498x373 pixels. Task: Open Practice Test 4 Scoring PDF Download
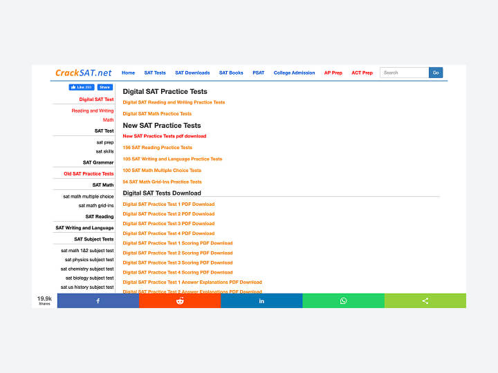pyautogui.click(x=178, y=272)
